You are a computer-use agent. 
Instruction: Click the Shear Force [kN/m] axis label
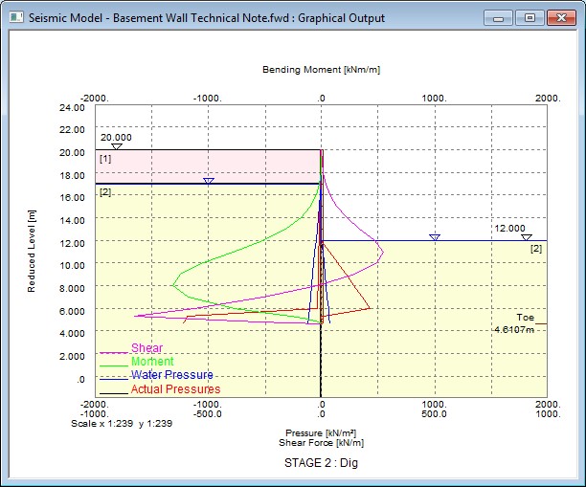click(321, 443)
